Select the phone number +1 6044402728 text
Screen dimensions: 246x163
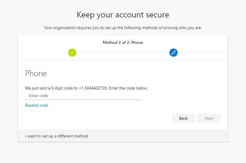tap(93, 88)
